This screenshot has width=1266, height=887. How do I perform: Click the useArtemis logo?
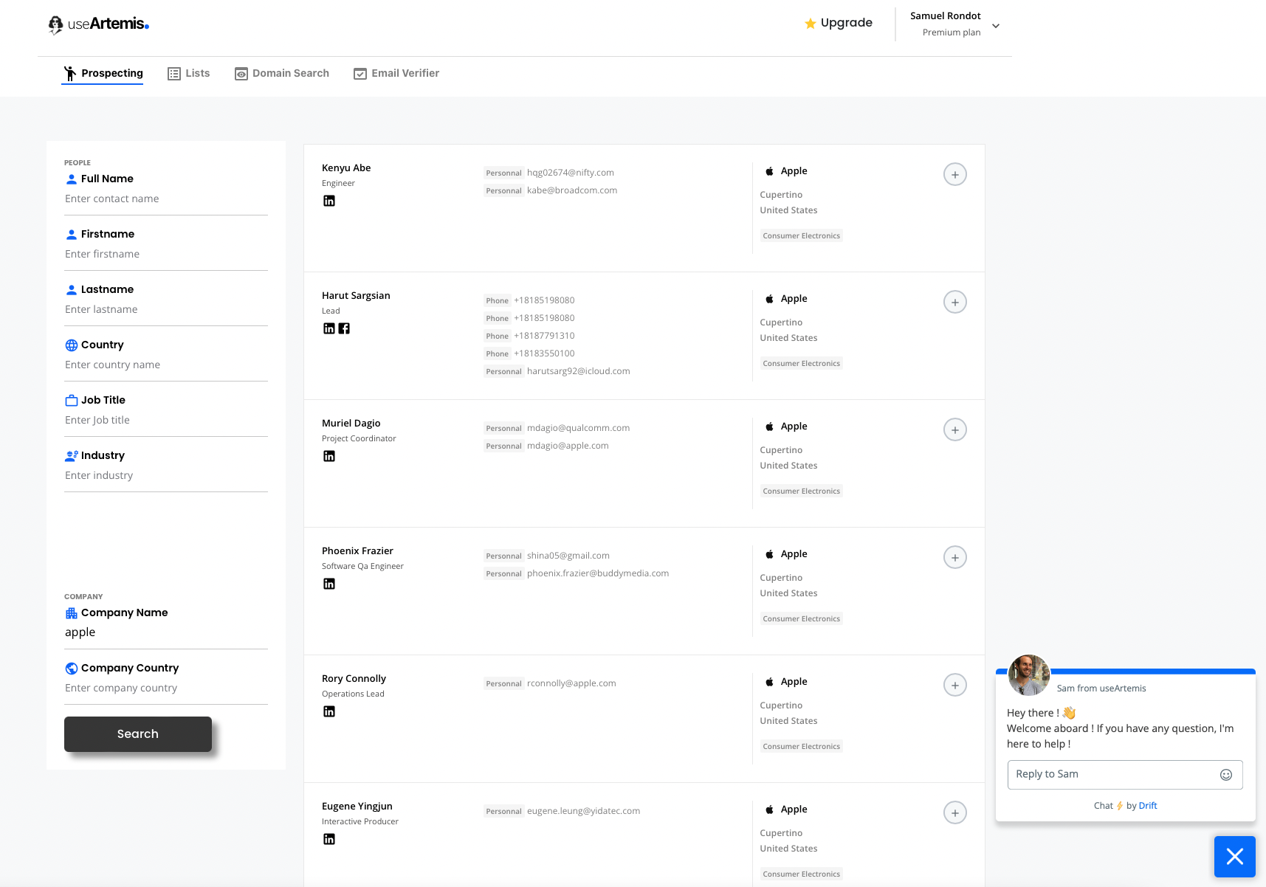(99, 24)
